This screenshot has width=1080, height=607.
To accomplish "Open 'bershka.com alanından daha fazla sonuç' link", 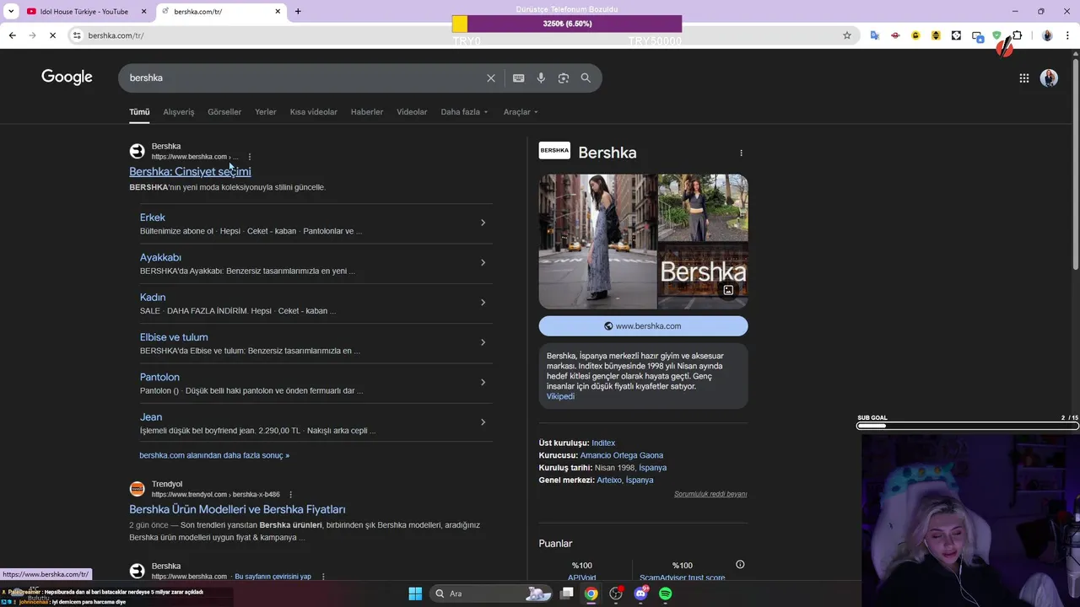I will pos(214,455).
